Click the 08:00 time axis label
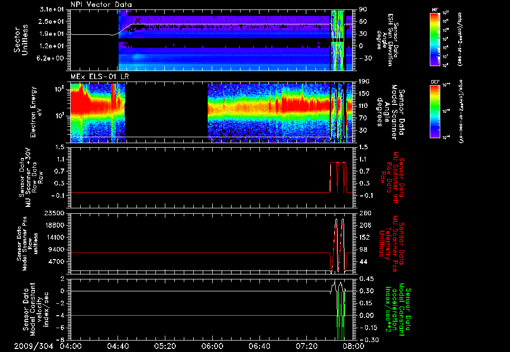The width and height of the screenshot is (510, 352). (354, 347)
